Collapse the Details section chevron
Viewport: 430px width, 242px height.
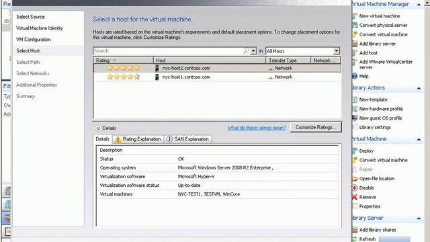98,128
